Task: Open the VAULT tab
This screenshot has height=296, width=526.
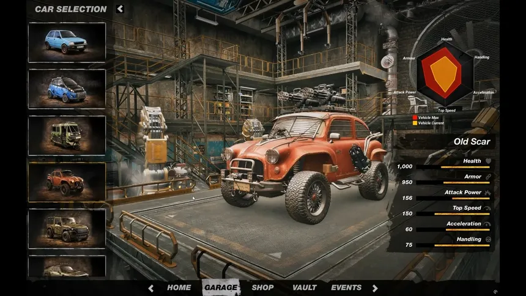Action: [304, 287]
